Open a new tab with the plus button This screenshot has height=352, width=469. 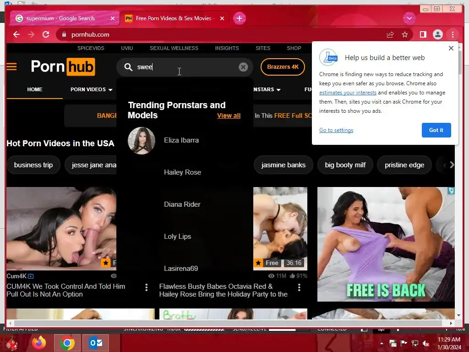(x=239, y=18)
